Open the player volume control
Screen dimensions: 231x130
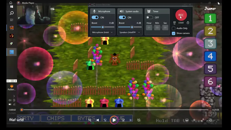click(194, 120)
